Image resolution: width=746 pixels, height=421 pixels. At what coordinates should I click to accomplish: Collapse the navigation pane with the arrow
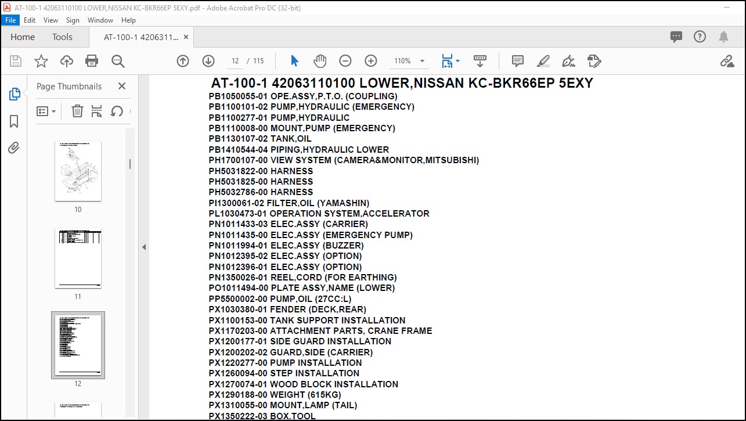144,247
